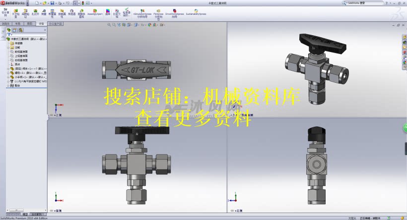The height and width of the screenshot is (220, 407).
Task: Open the Interference Detection tool (干涉检查)
Action: 15,13
